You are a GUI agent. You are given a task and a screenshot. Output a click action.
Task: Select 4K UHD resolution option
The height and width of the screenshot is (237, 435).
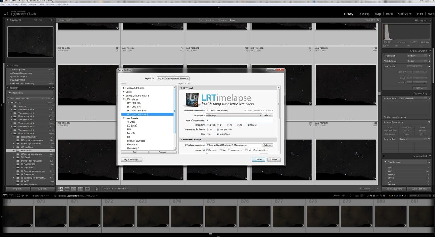[208, 125]
